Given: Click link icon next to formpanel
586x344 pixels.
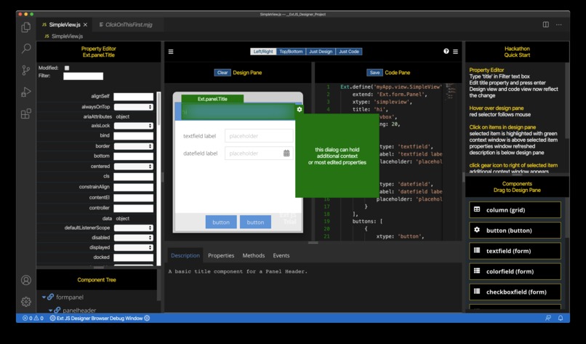Looking at the screenshot, I should [50, 297].
